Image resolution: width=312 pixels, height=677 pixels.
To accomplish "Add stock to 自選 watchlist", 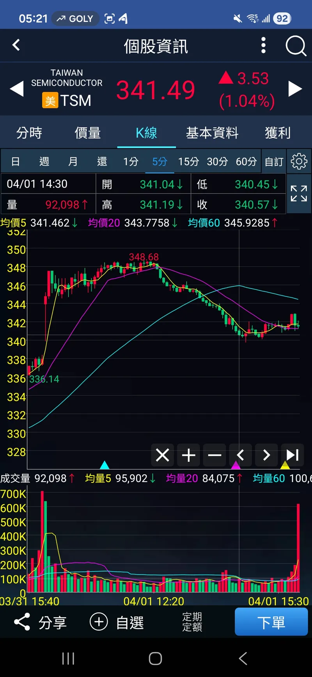I will (117, 622).
